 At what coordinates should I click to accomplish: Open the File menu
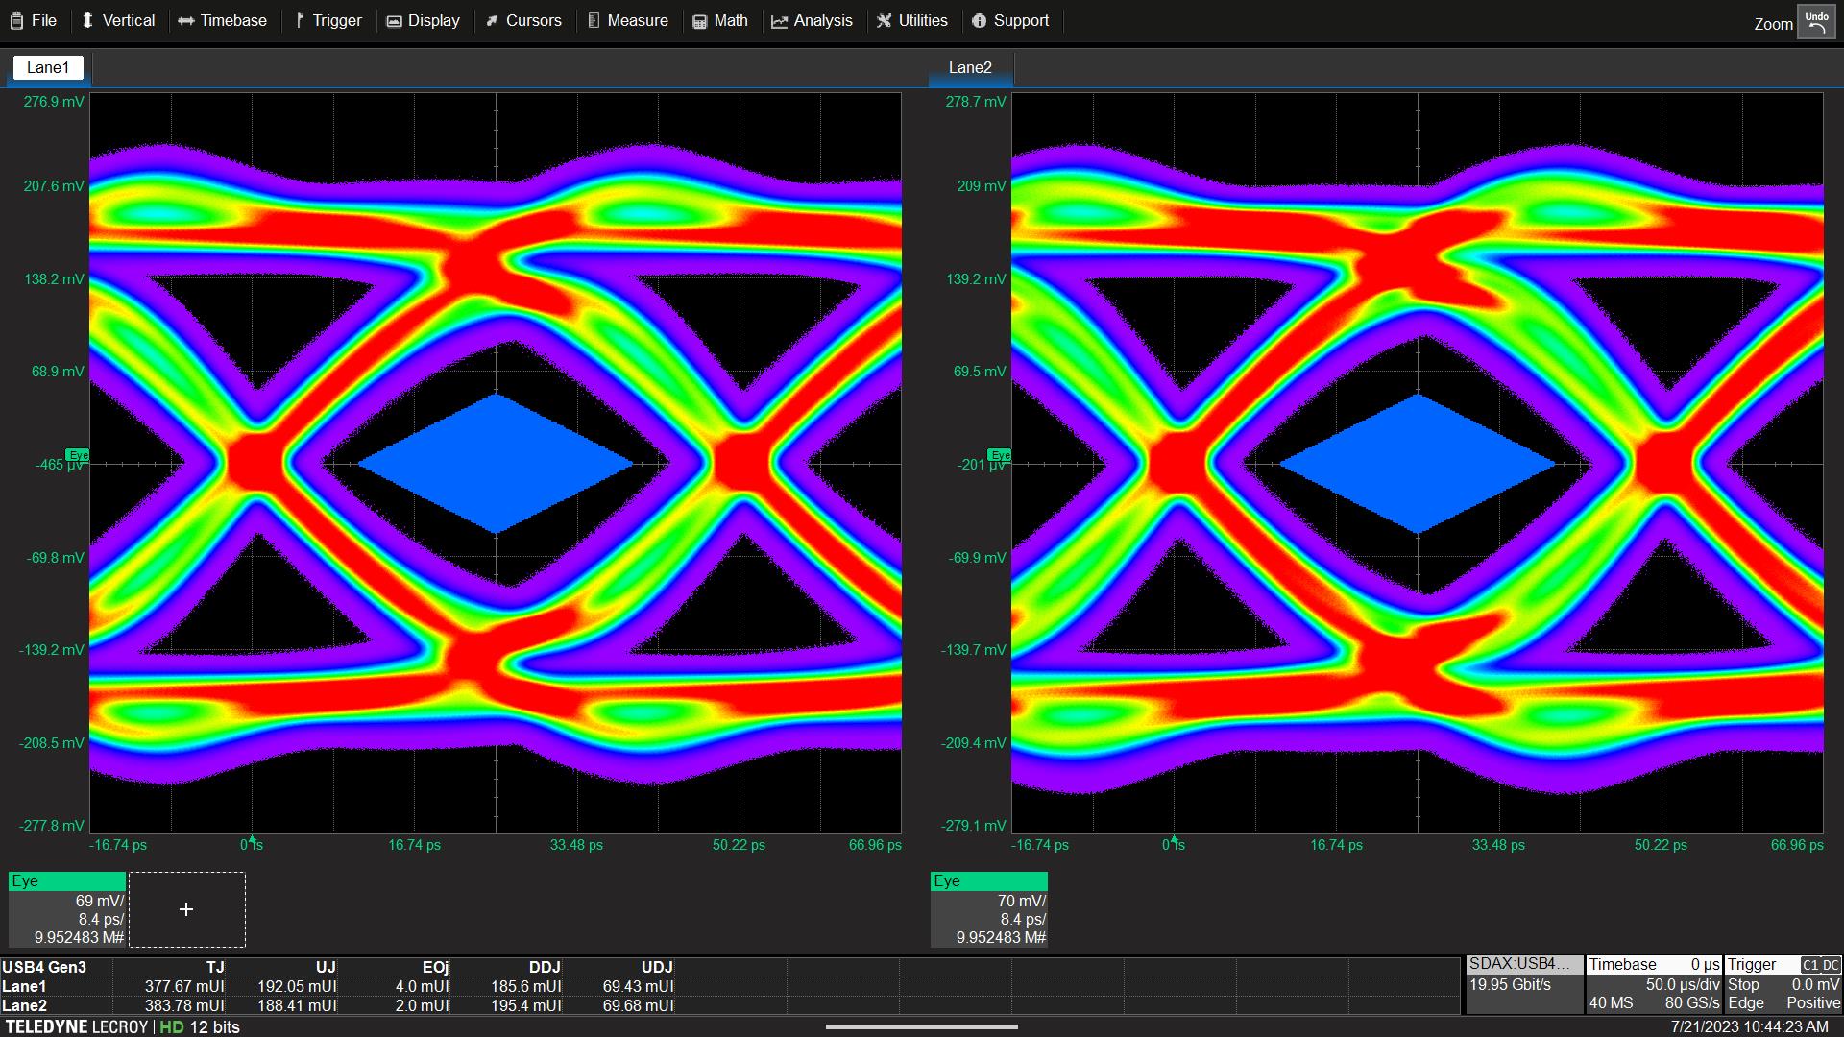(x=34, y=20)
